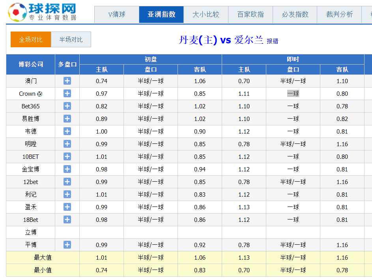Viewport: 372px width, 279px height.
Task: Click 利记 initial away odds 0.83
Action: click(x=200, y=194)
